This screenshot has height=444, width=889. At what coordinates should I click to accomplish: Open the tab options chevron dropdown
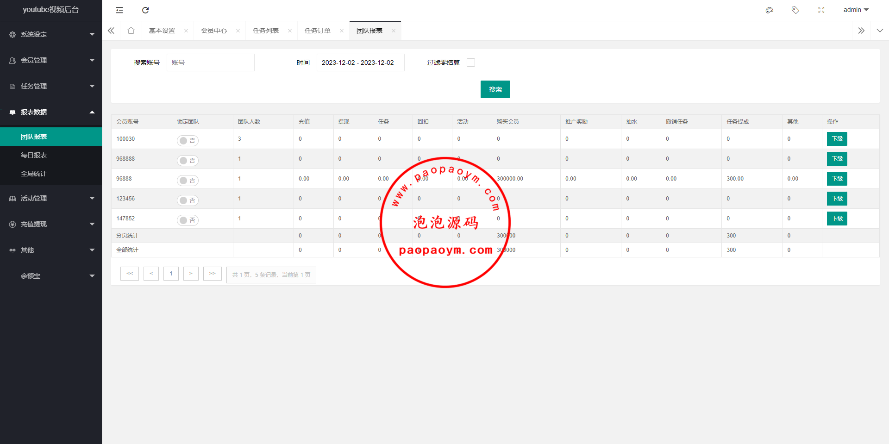click(x=880, y=31)
